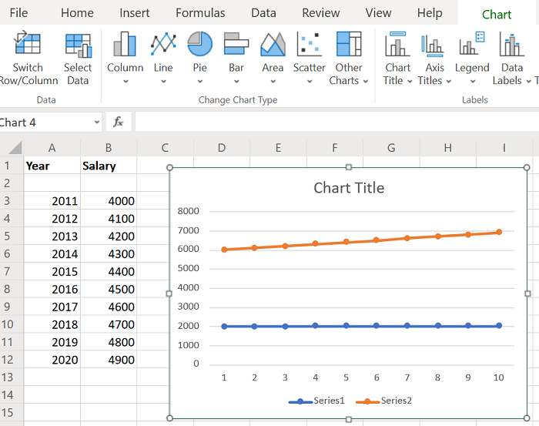Click the Chart Title text in chart

[x=349, y=188]
